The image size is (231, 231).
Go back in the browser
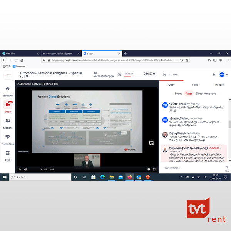pyautogui.click(x=4, y=60)
